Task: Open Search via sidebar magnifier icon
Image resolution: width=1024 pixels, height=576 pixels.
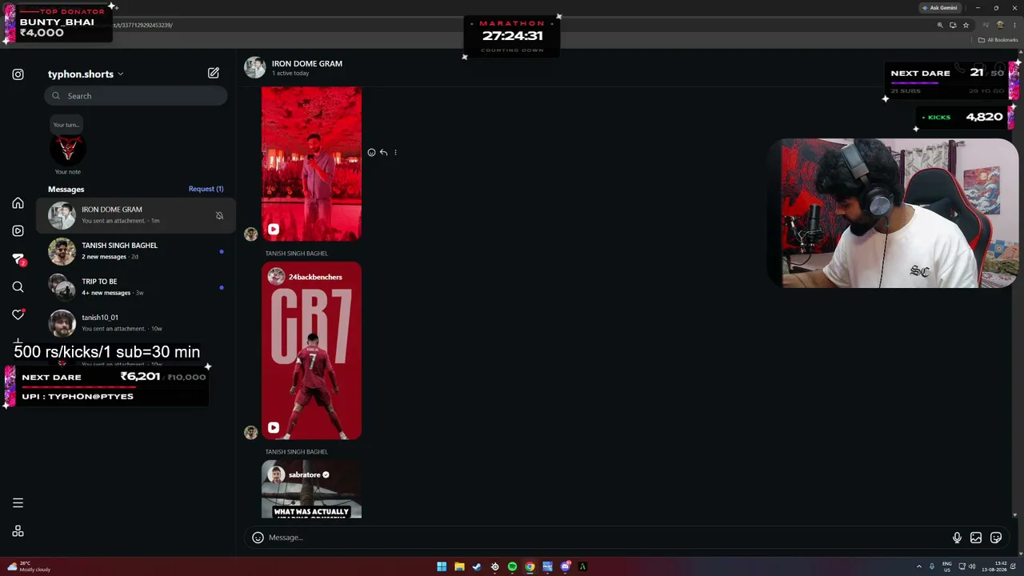Action: click(x=18, y=287)
